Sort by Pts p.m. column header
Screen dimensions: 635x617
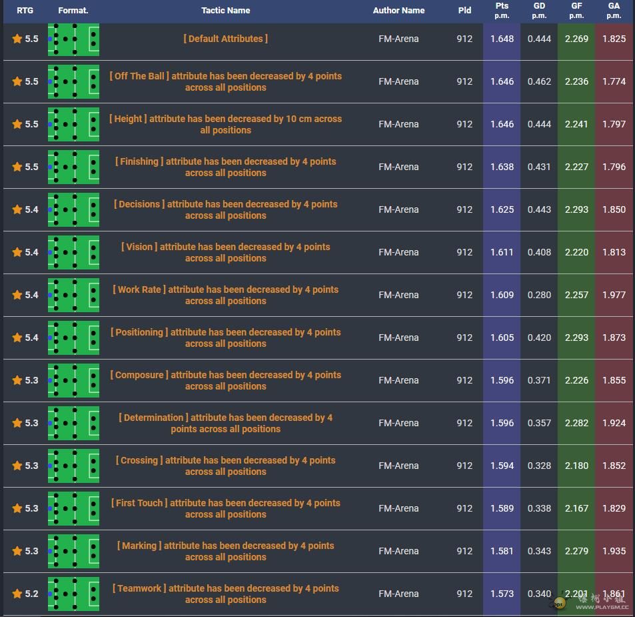click(x=502, y=11)
